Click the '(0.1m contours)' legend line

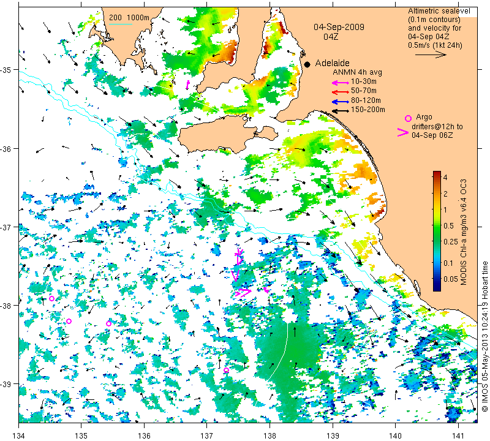434,20
